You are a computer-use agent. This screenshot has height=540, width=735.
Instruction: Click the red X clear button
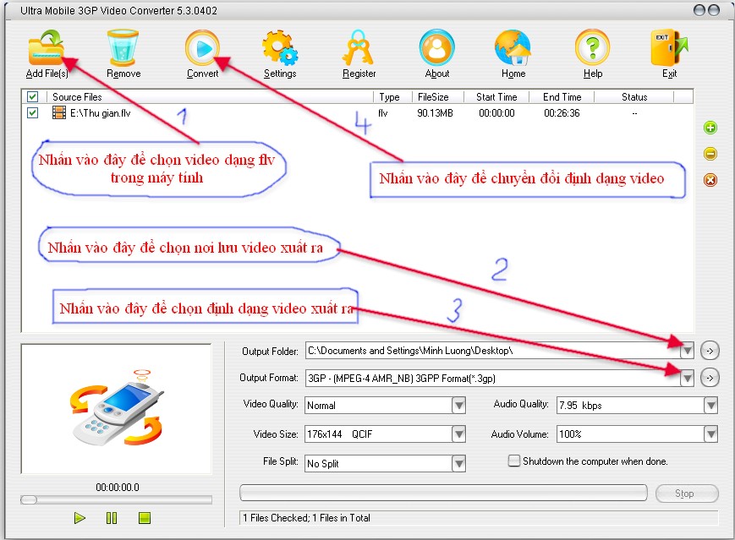(x=710, y=180)
